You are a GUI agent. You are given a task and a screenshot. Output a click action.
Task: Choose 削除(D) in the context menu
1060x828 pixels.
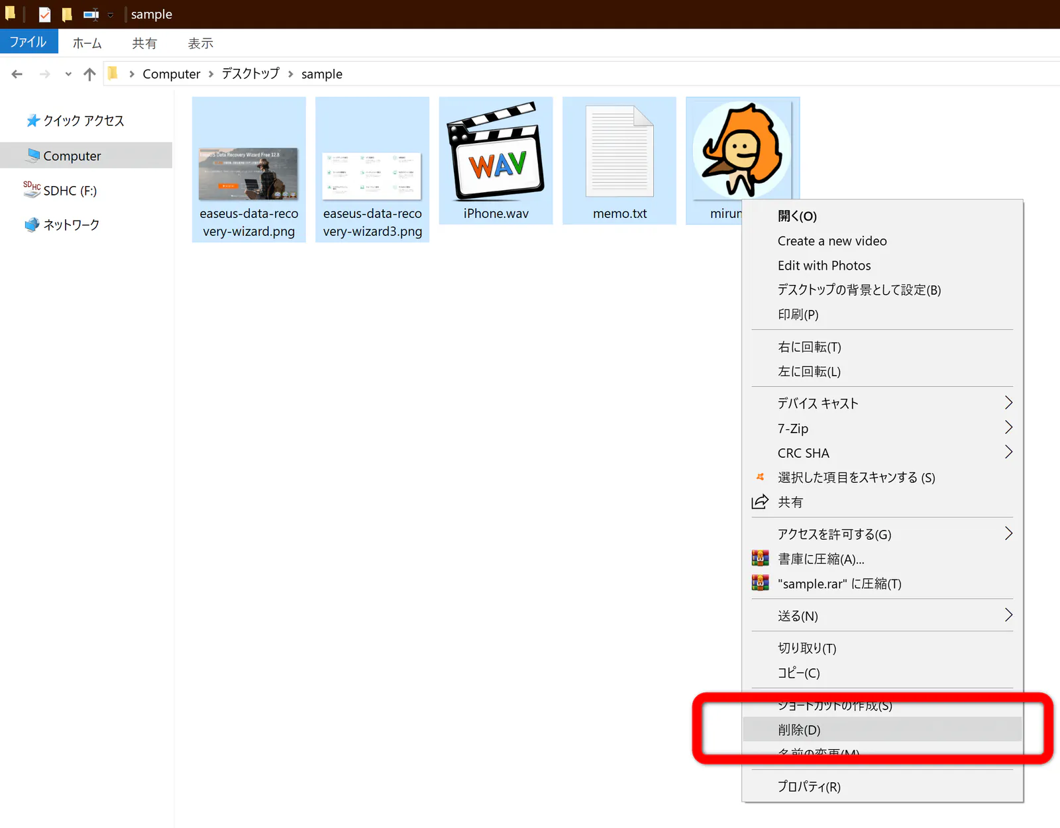click(882, 730)
